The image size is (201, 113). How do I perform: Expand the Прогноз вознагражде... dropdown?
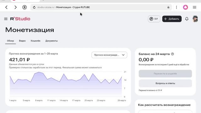109,55
